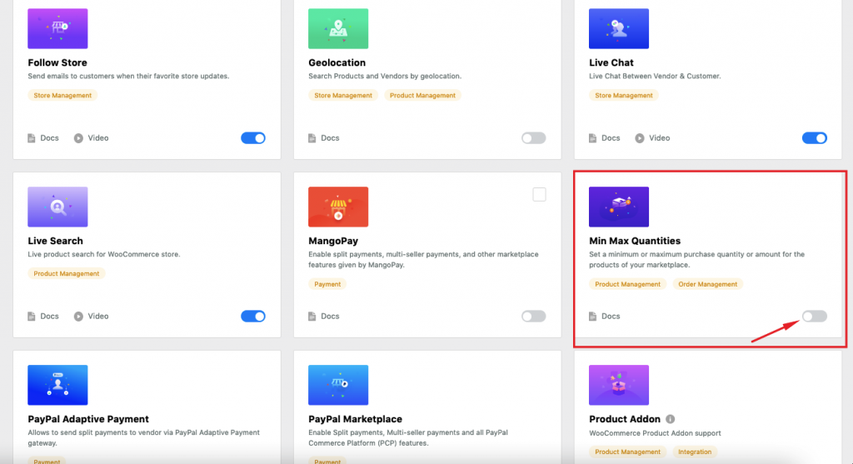Click the PayPal Adaptive Payment module icon

(x=57, y=385)
